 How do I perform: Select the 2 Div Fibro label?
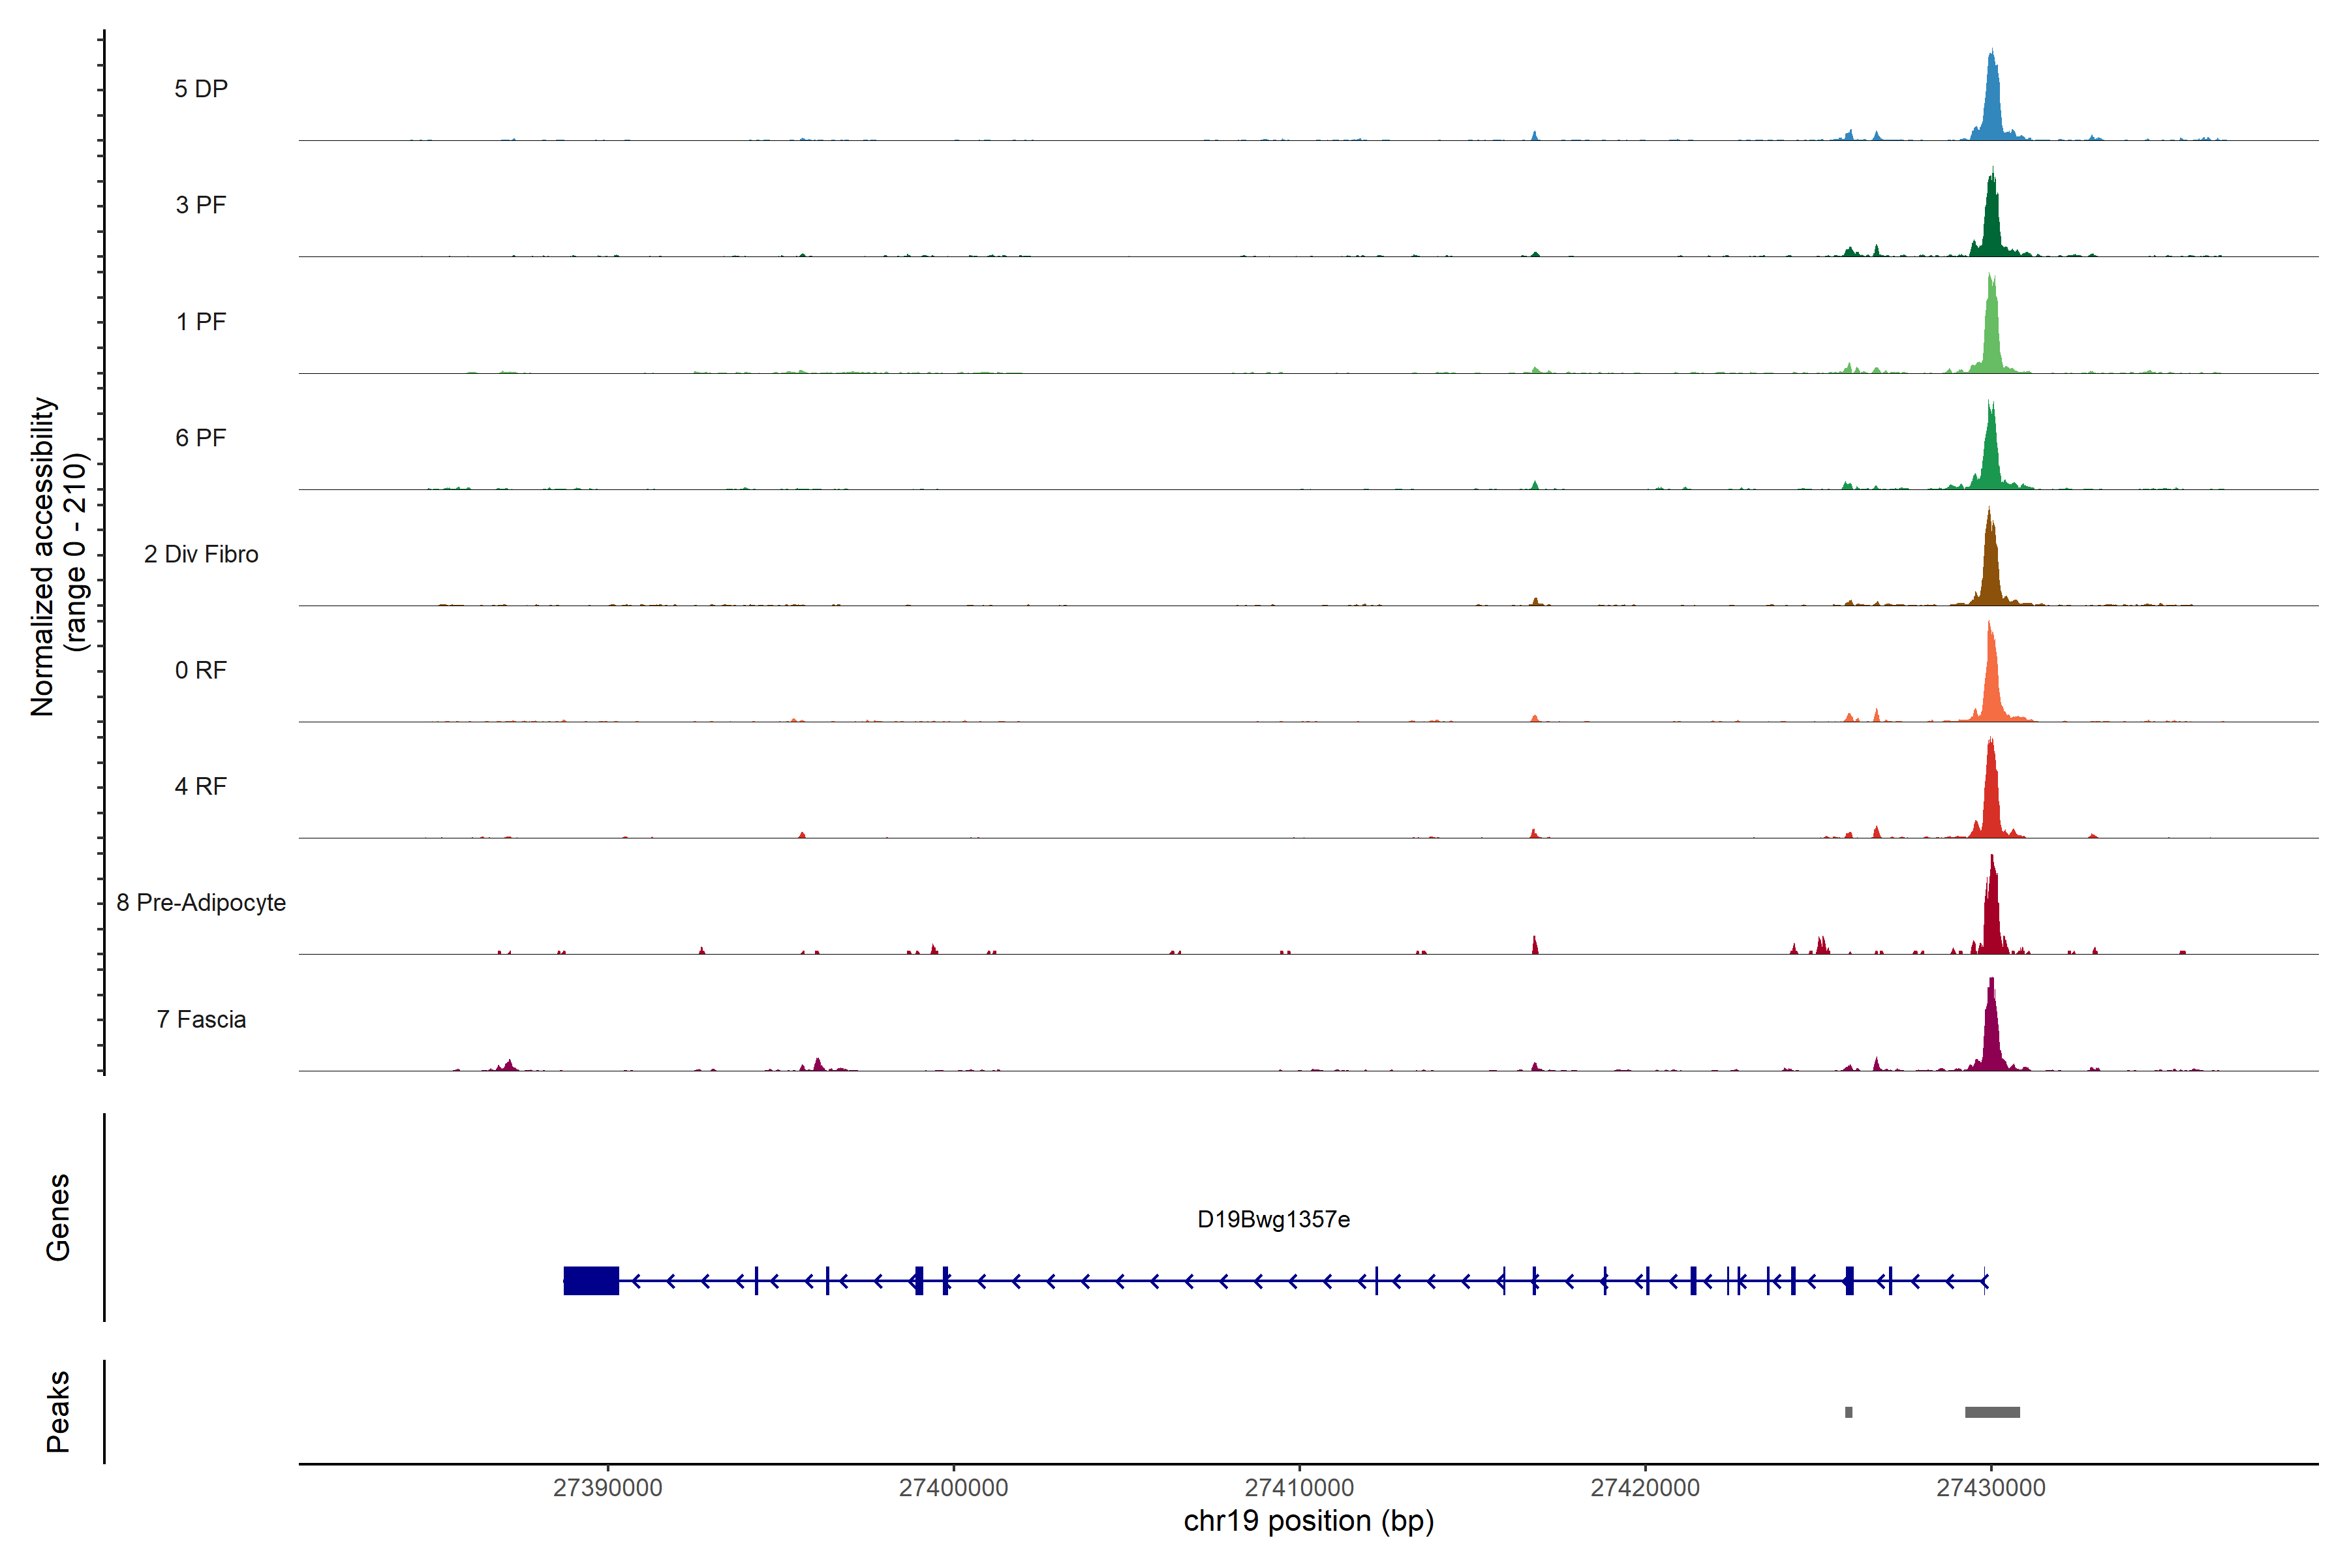(201, 554)
